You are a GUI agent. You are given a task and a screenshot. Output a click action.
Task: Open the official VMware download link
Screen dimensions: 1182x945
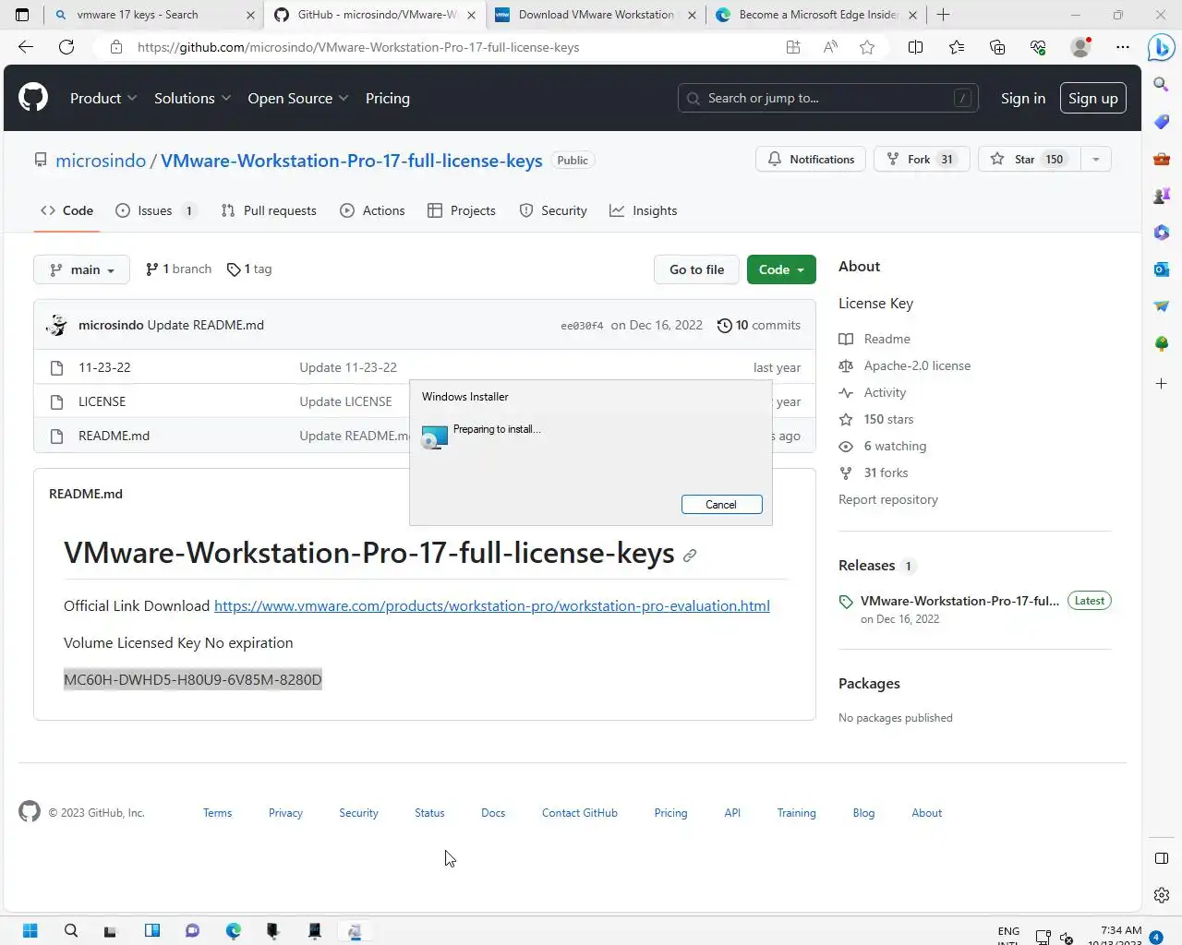pyautogui.click(x=492, y=606)
